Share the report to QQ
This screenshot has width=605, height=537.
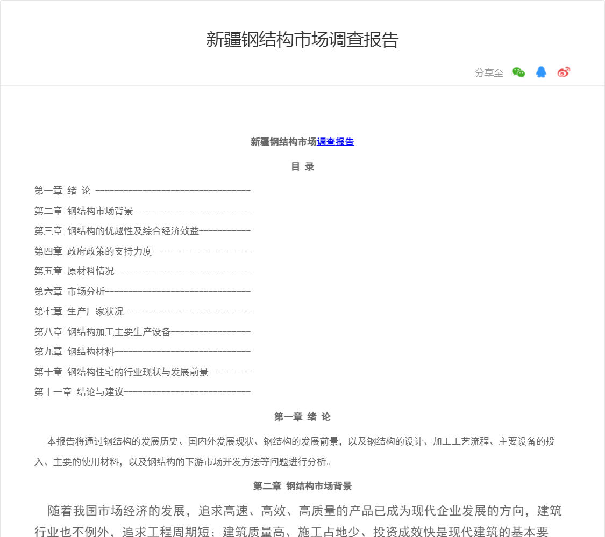tap(541, 72)
